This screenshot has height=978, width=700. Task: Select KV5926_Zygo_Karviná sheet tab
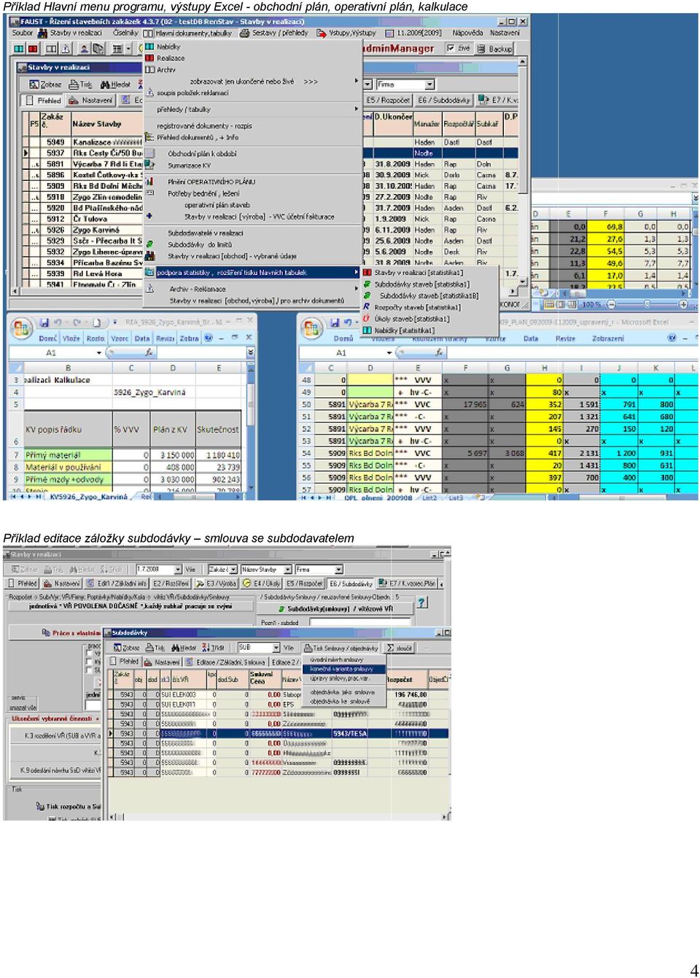point(88,497)
